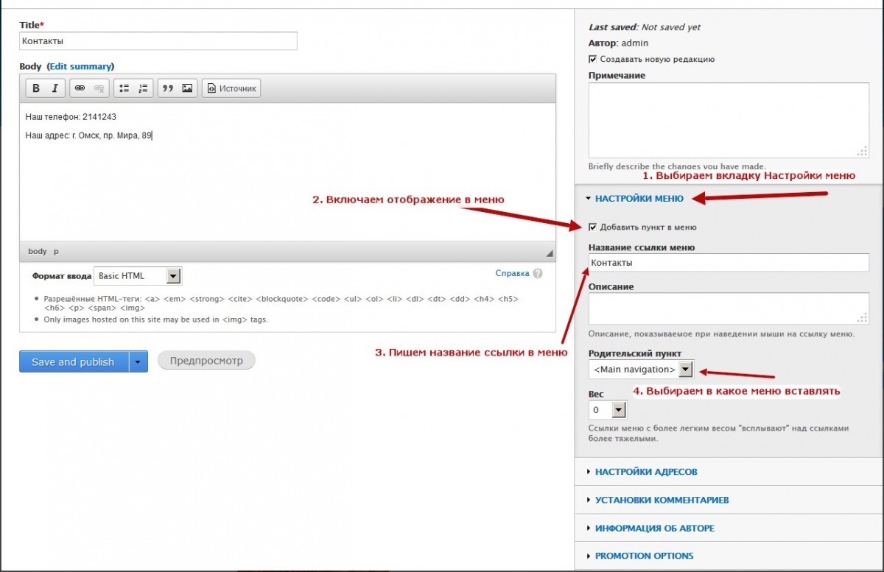
Task: Click into the Body editor text area
Action: (287, 172)
